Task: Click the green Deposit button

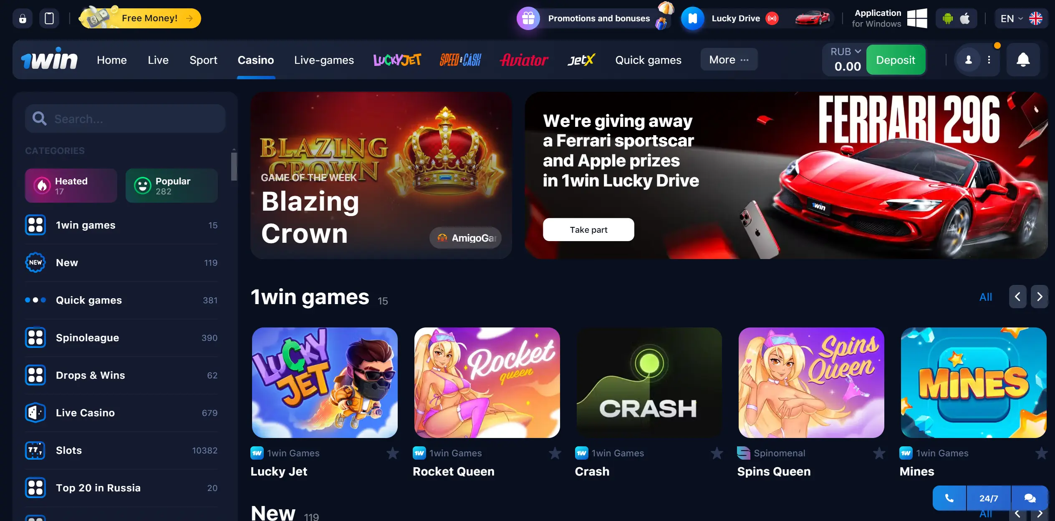Action: pyautogui.click(x=896, y=60)
